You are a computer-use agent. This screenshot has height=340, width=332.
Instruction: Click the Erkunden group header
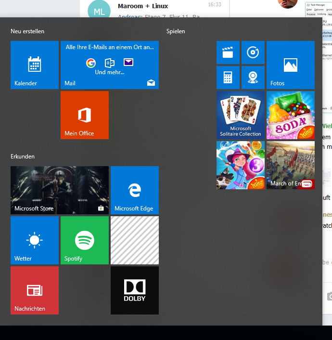23,157
